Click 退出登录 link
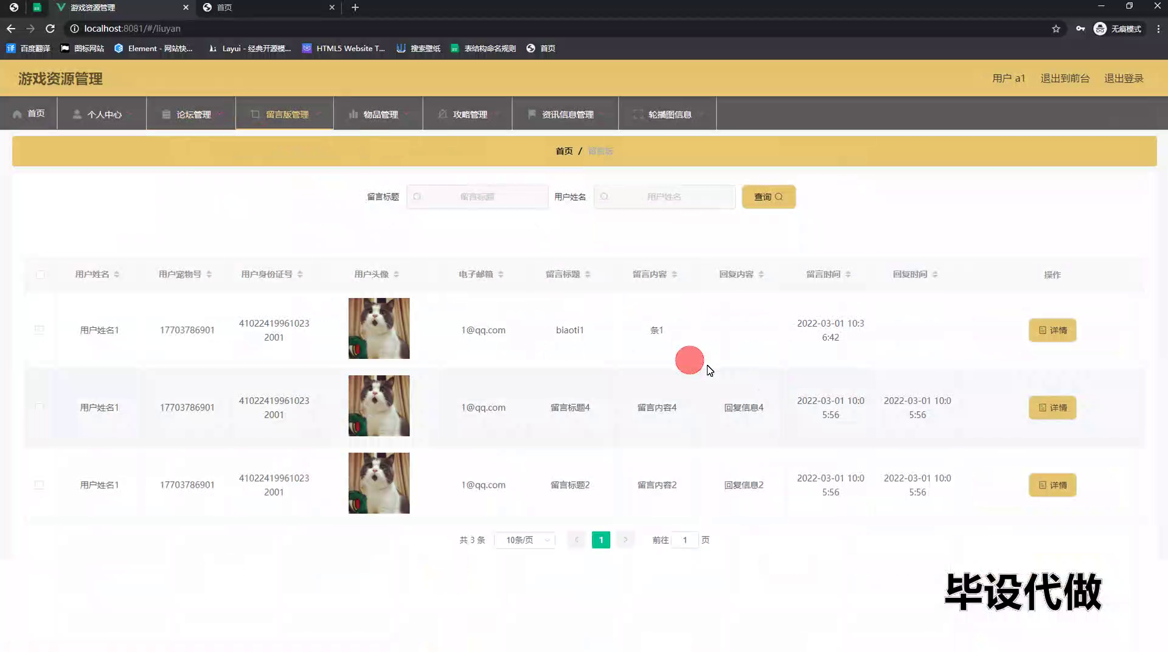Viewport: 1168px width, 652px height. pyautogui.click(x=1124, y=78)
